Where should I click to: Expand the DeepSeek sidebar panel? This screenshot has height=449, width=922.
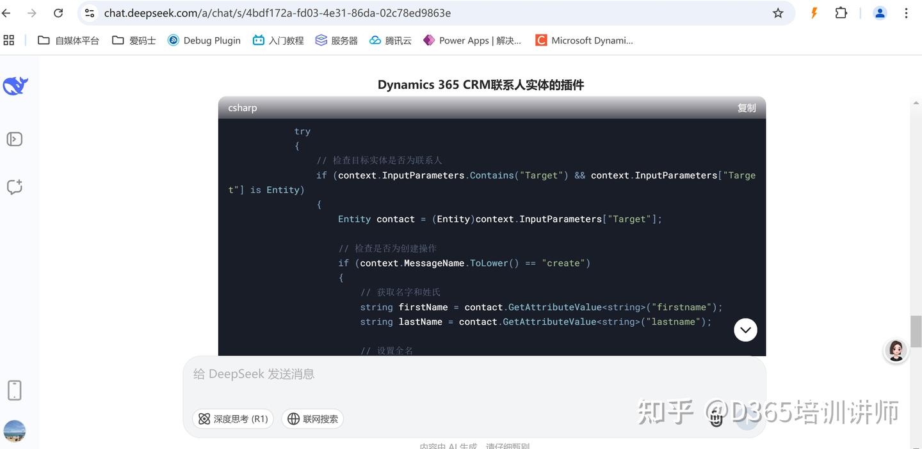click(x=14, y=139)
